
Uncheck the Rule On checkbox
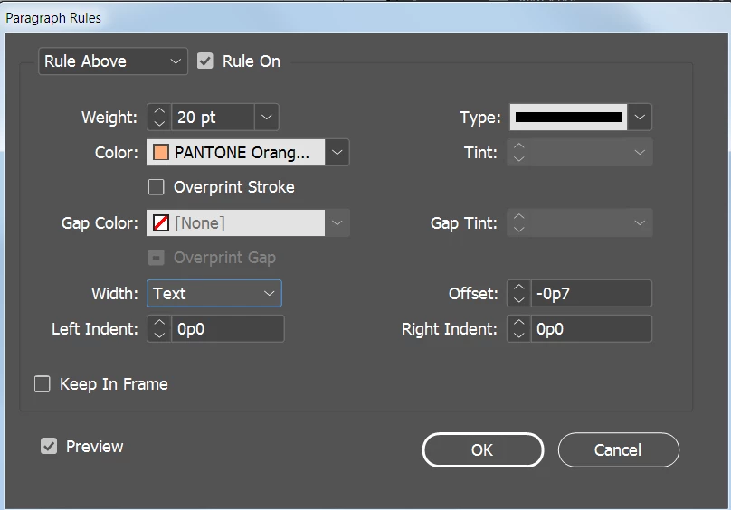coord(205,61)
